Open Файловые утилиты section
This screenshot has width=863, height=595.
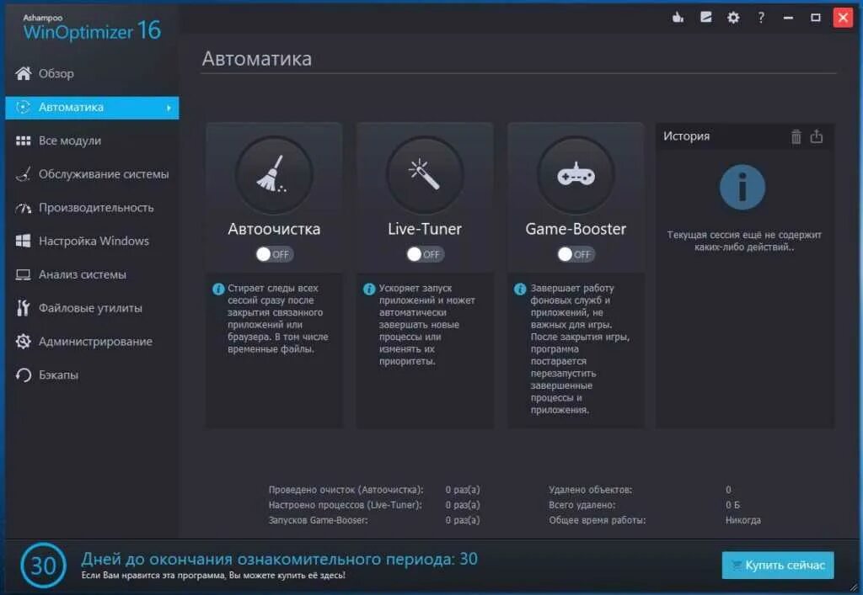(x=92, y=308)
